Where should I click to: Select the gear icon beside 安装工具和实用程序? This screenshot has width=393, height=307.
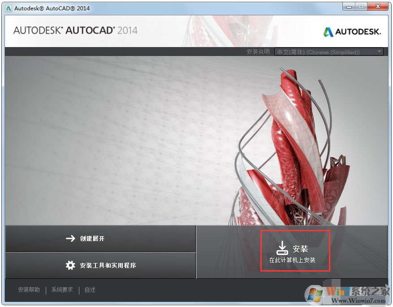(70, 265)
